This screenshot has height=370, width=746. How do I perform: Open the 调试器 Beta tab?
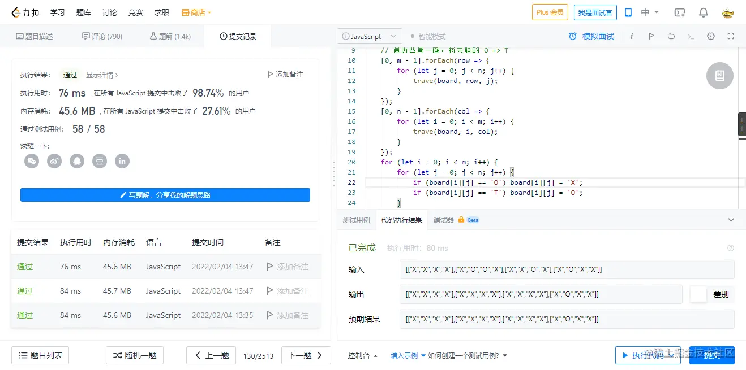(456, 220)
